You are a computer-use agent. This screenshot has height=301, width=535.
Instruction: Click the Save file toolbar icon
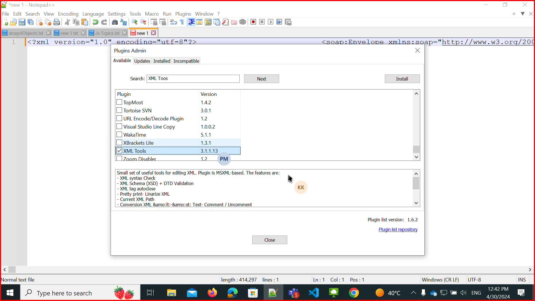point(22,22)
